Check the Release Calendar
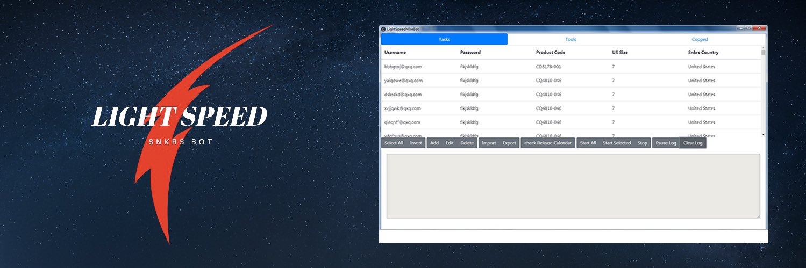 click(x=548, y=143)
